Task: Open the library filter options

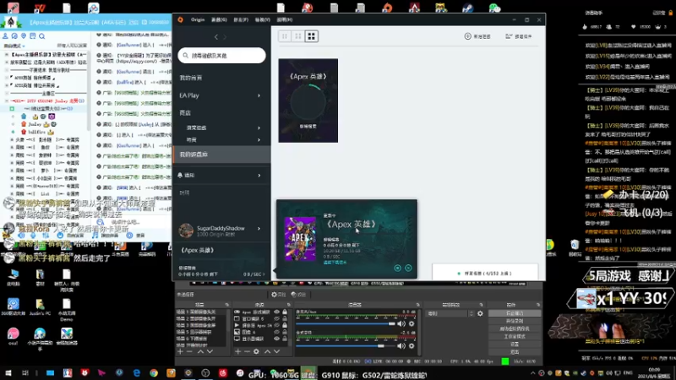Action: 519,36
